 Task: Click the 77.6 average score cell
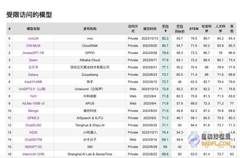coord(165,60)
